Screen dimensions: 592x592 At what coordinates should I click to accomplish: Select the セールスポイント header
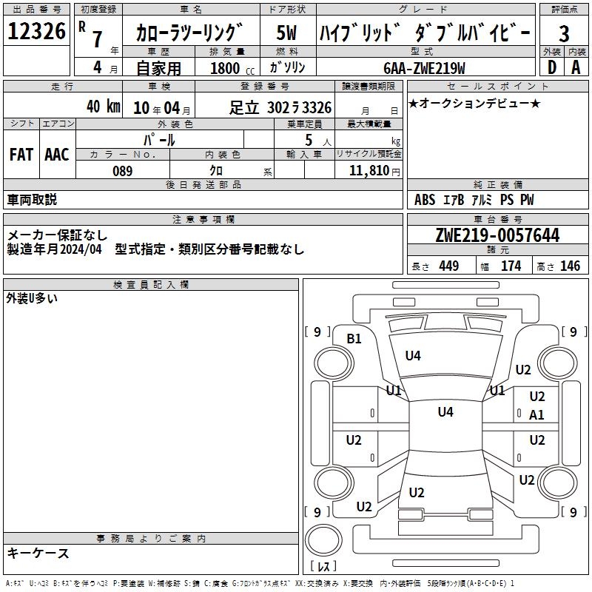pyautogui.click(x=497, y=86)
